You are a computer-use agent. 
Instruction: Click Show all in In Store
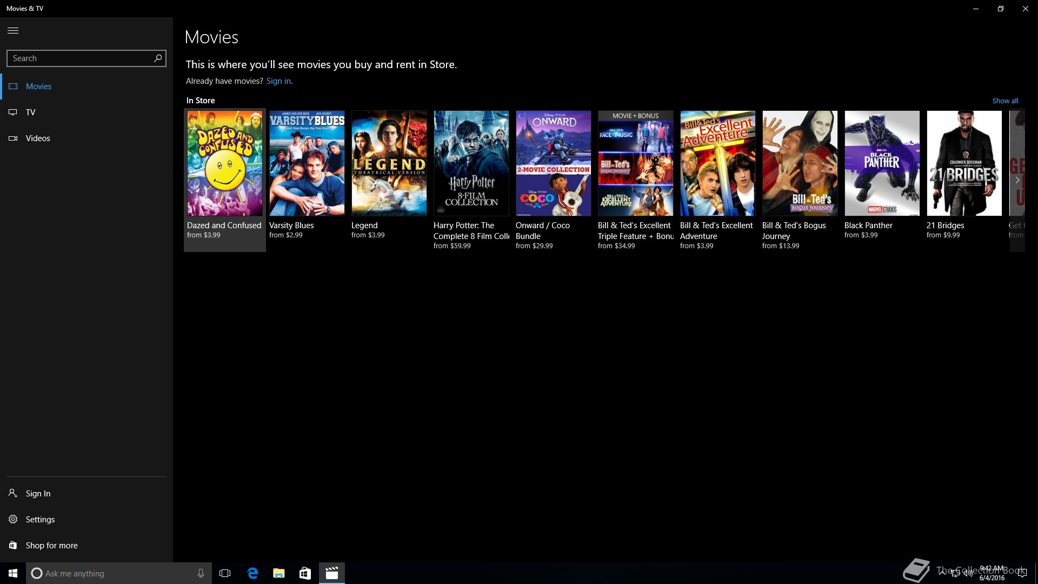1005,101
